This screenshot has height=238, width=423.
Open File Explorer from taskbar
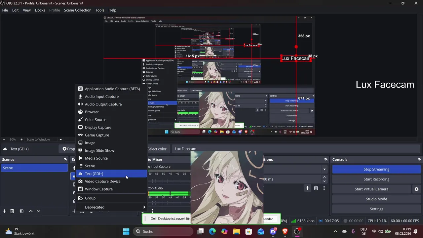pyautogui.click(x=237, y=231)
